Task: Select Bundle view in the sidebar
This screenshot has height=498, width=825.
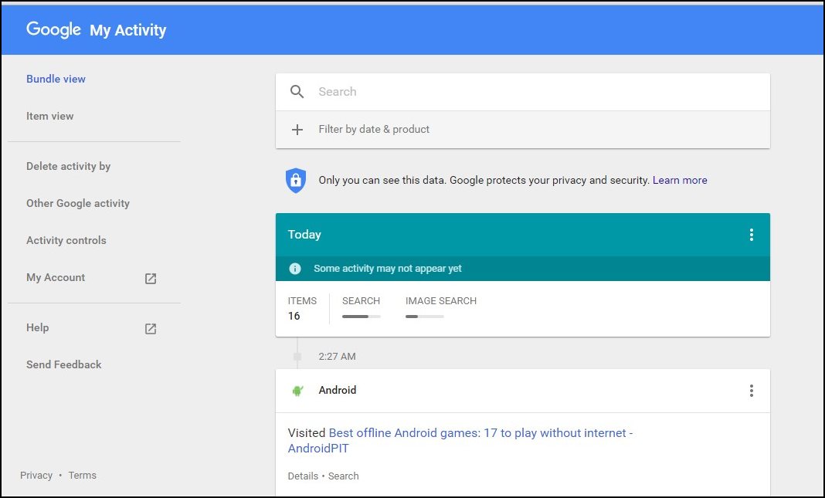Action: pos(56,79)
